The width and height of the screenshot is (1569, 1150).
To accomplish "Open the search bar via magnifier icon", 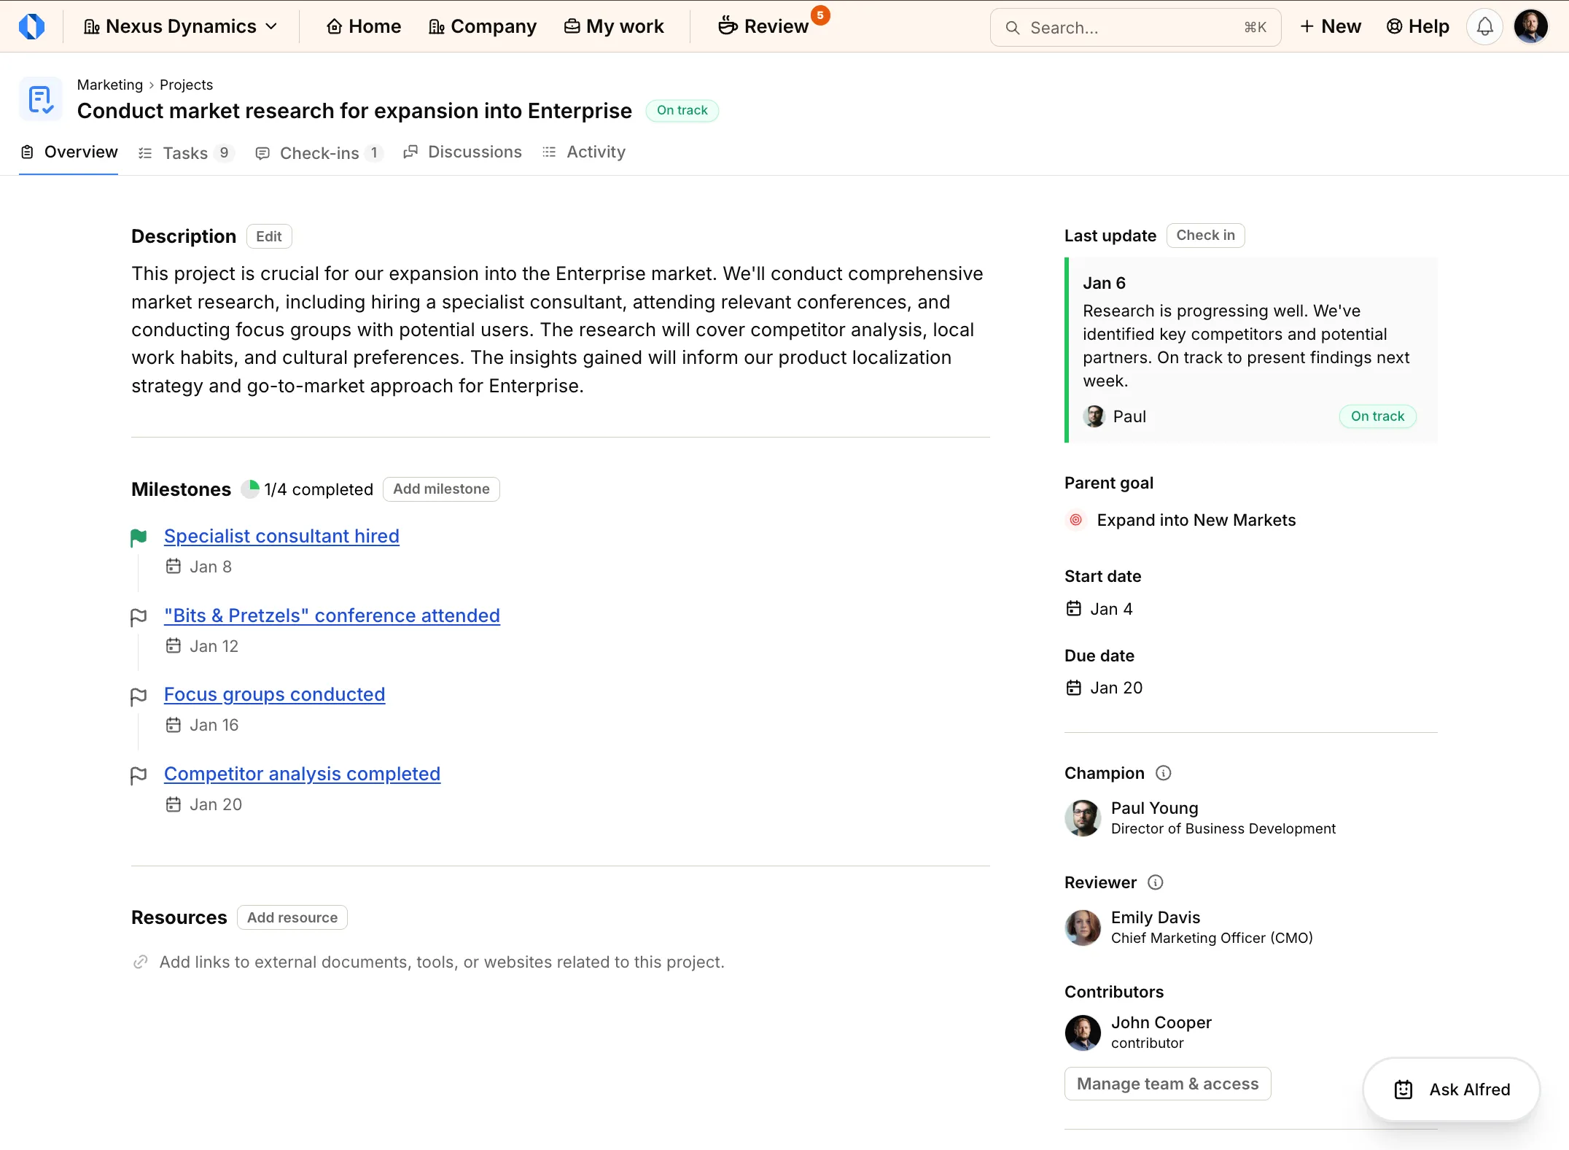I will point(1013,27).
